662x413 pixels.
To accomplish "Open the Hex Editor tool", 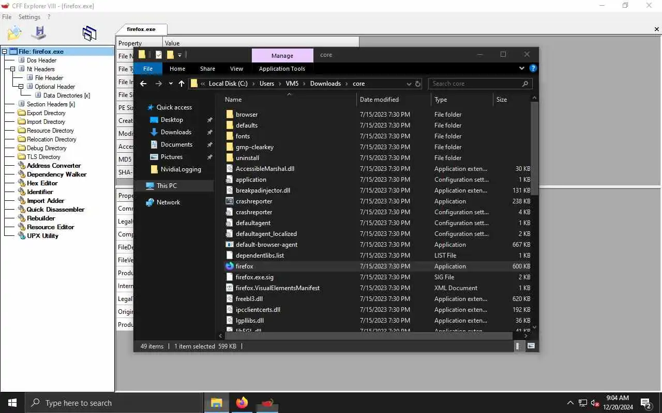I will [42, 183].
